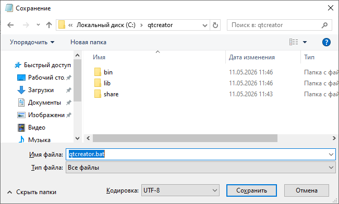Click 'qtcreator' breadcrumb in address bar

[x=160, y=25]
